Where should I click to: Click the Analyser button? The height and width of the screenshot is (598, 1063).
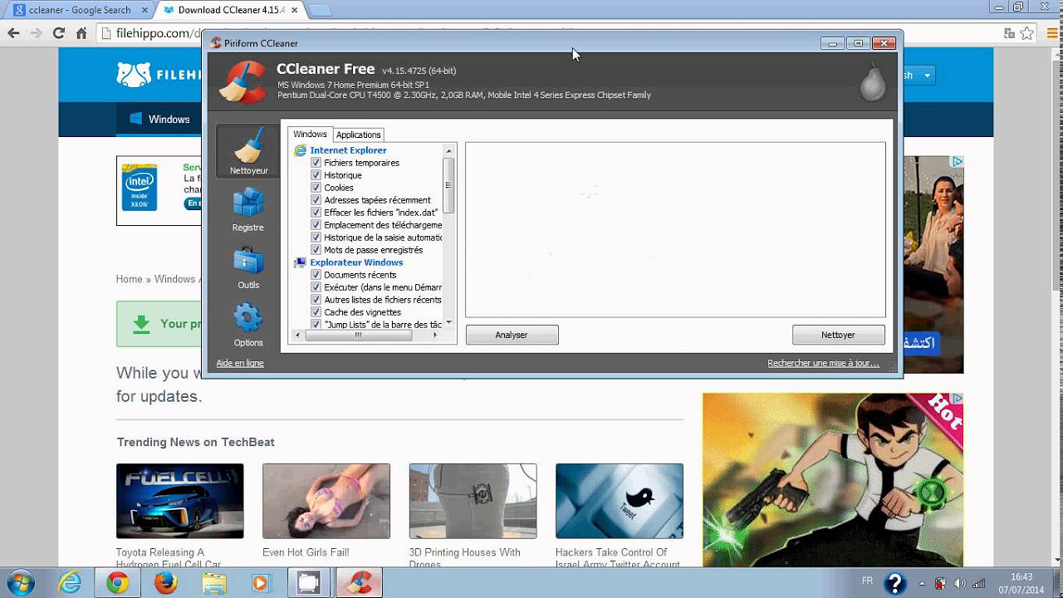pos(512,335)
